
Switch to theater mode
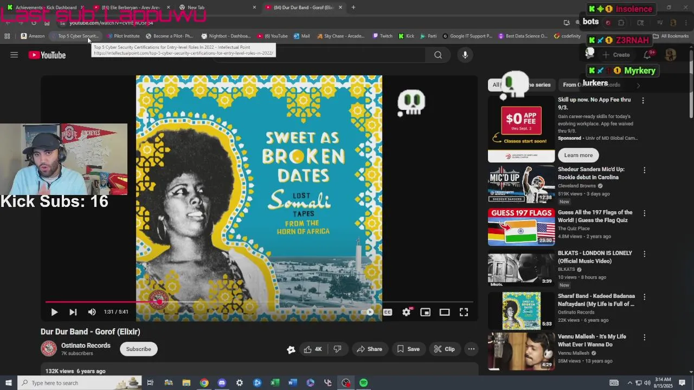[x=445, y=312]
